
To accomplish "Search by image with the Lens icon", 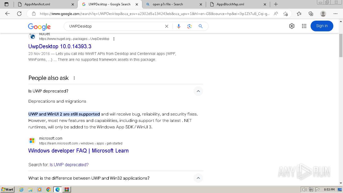I will pyautogui.click(x=189, y=26).
